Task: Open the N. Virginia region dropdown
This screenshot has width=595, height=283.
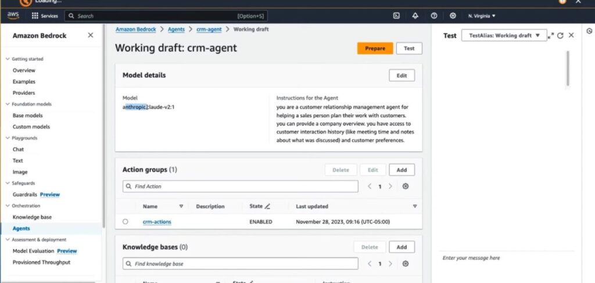Action: click(x=482, y=16)
